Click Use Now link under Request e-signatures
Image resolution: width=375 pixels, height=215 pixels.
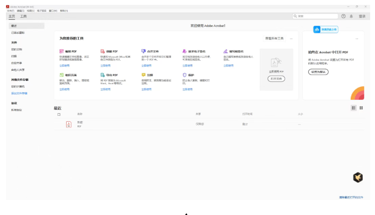coord(187,65)
